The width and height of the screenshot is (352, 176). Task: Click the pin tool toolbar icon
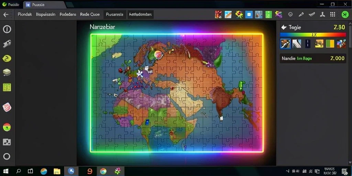pyautogui.click(x=301, y=14)
